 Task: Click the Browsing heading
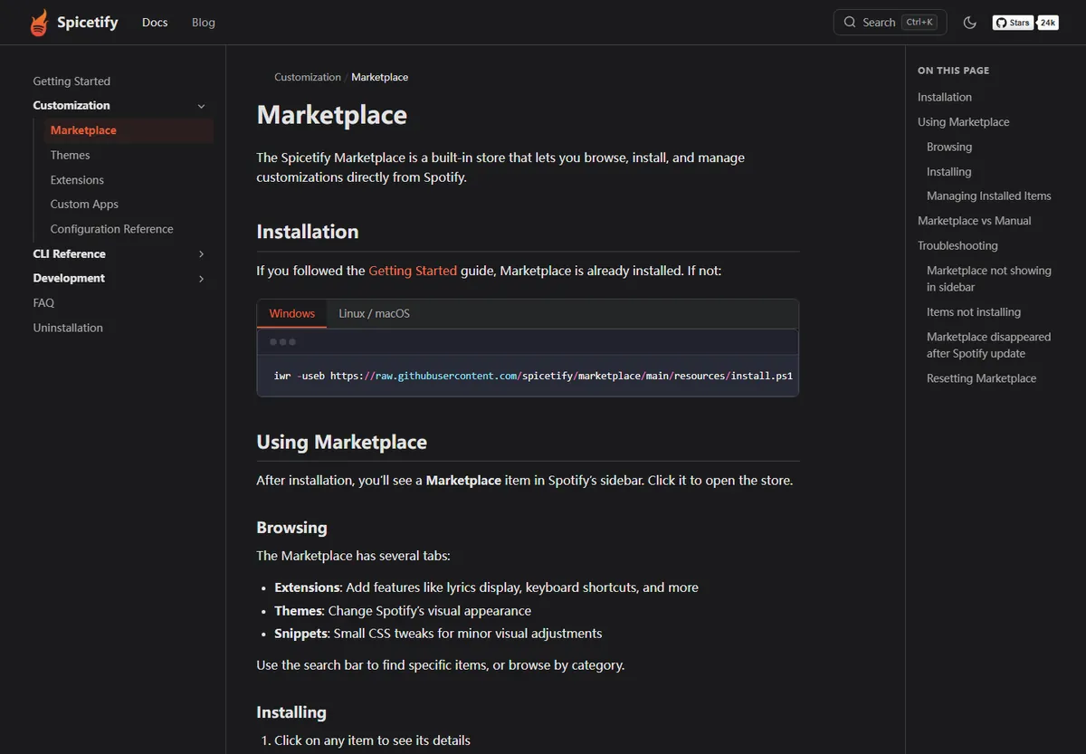[291, 528]
